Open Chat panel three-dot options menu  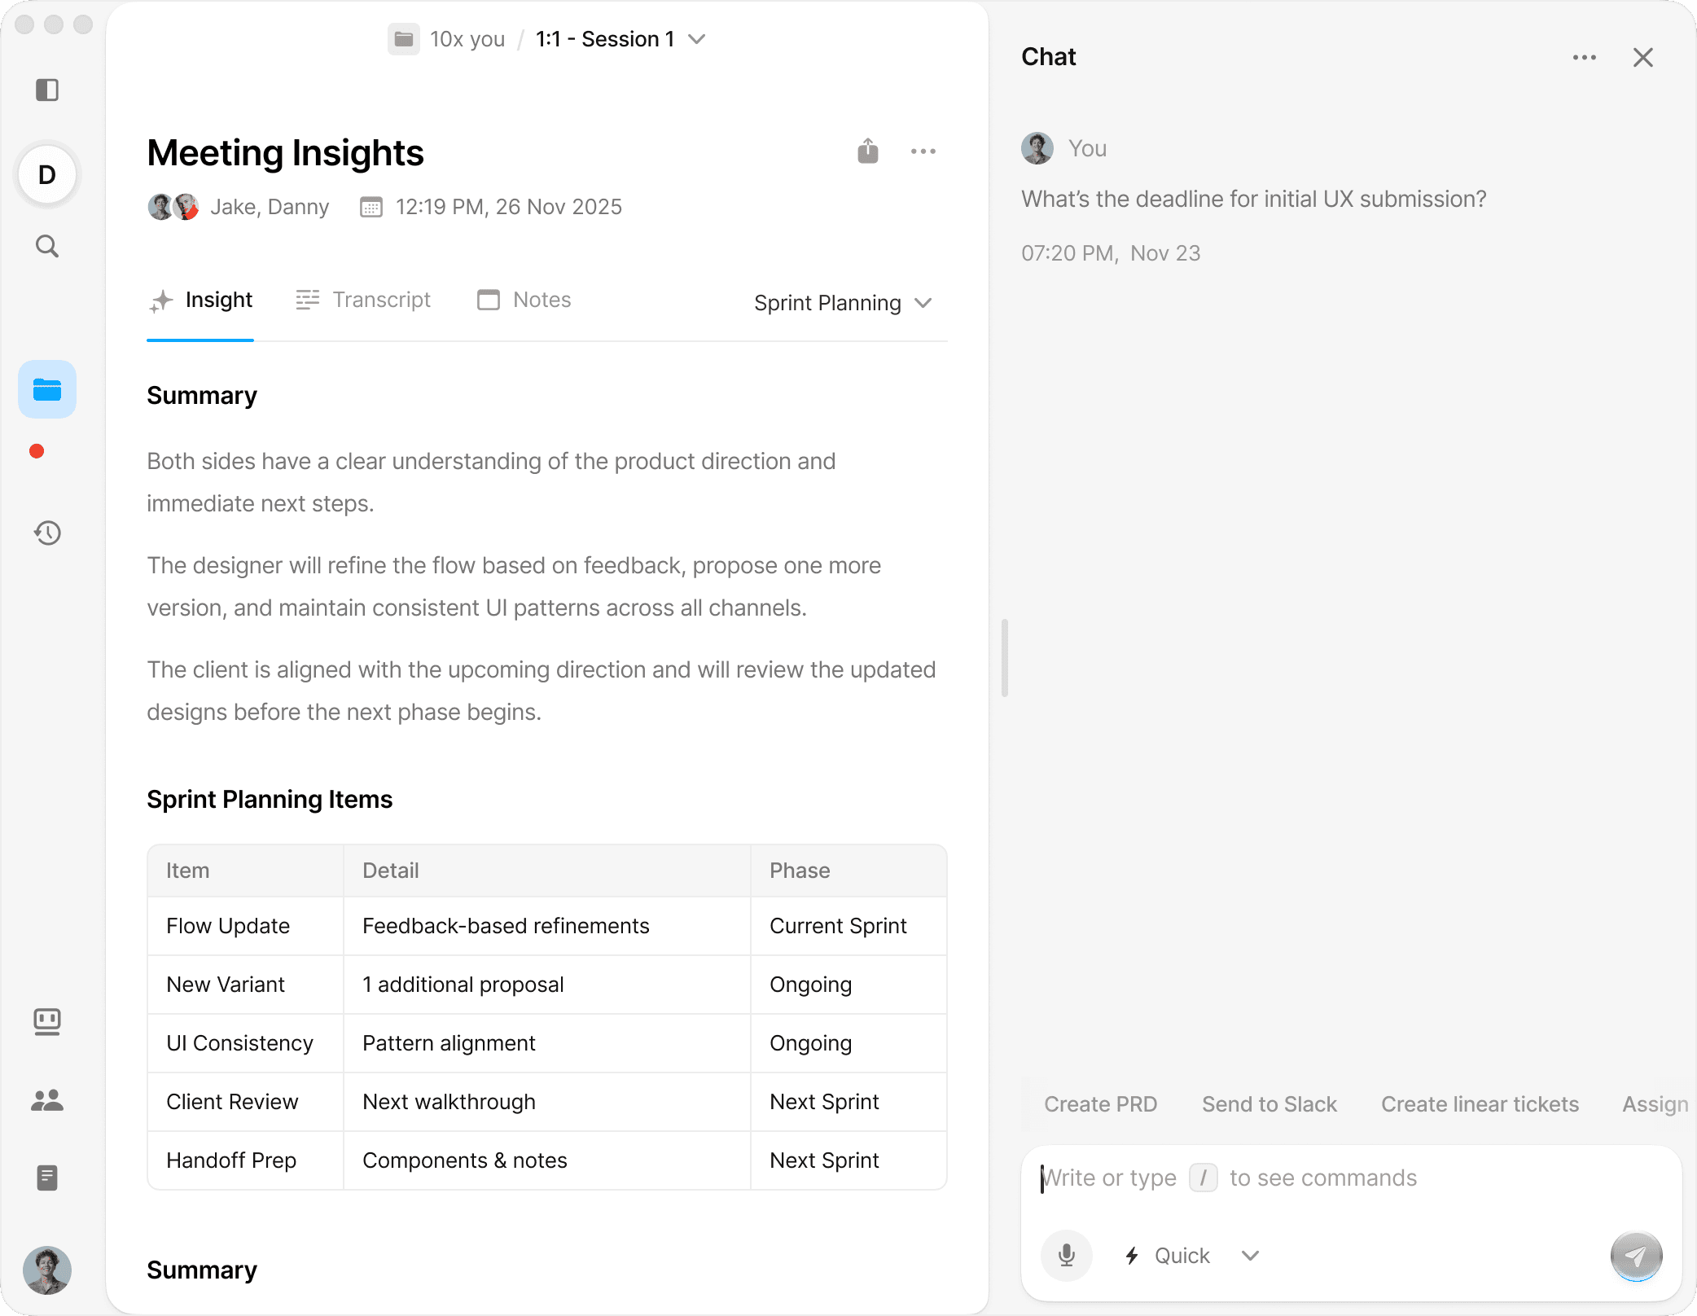click(x=1584, y=57)
